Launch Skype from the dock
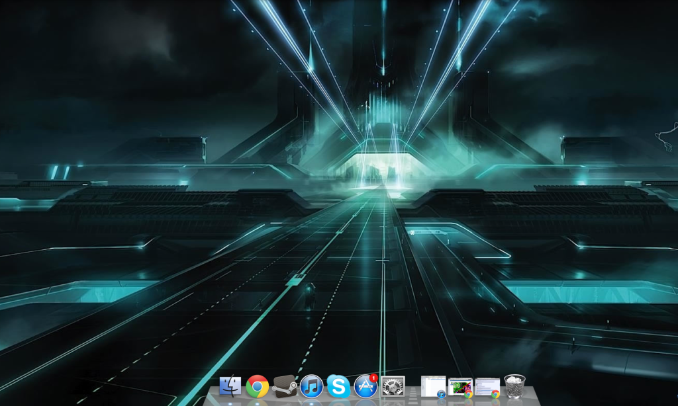 (x=338, y=386)
